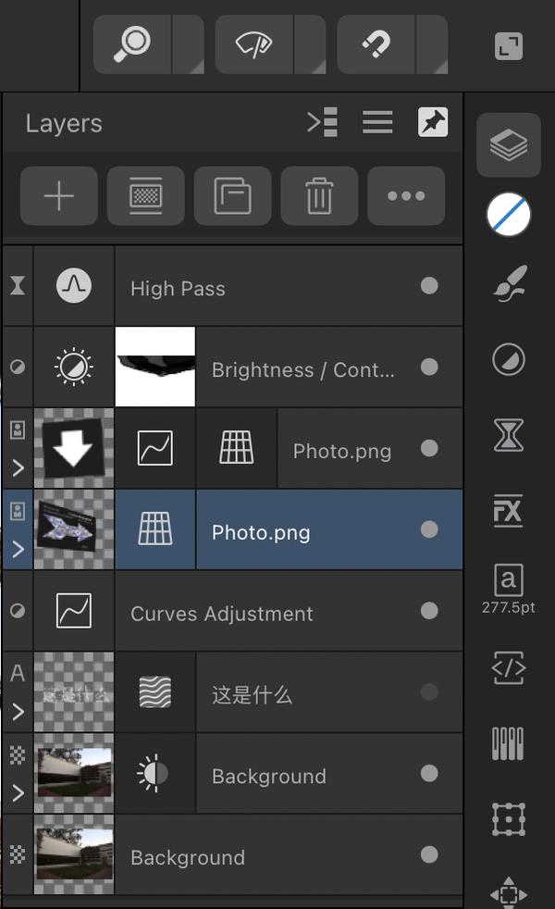
Task: Open the History studio hourglass icon
Action: click(508, 433)
